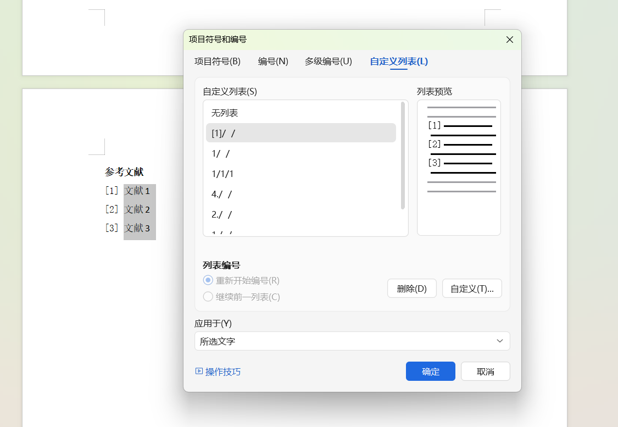The width and height of the screenshot is (618, 427).
Task: 打开自定义列表设置对话框
Action: click(x=471, y=288)
